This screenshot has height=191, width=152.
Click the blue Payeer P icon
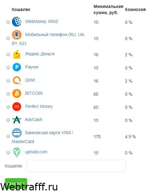(17, 67)
